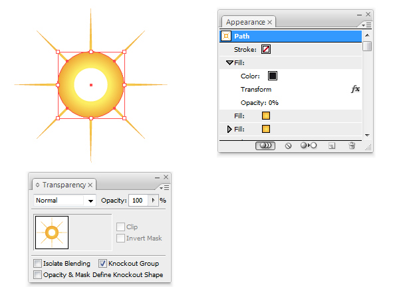Open the Opacity slider arrow
The height and width of the screenshot is (287, 399).
pos(153,201)
